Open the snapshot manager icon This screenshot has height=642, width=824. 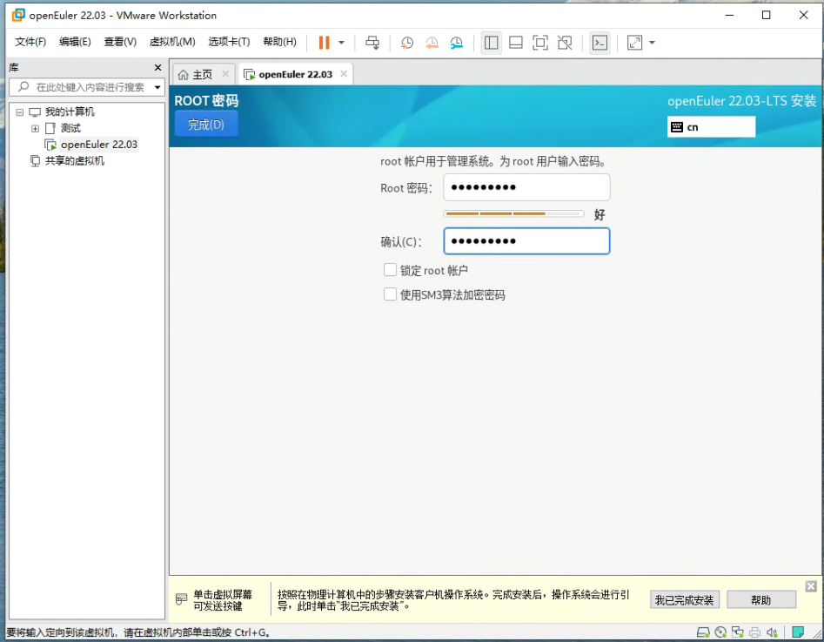[x=457, y=43]
